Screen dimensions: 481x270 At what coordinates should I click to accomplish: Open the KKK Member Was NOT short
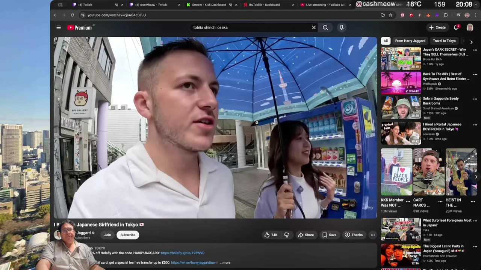point(396,172)
